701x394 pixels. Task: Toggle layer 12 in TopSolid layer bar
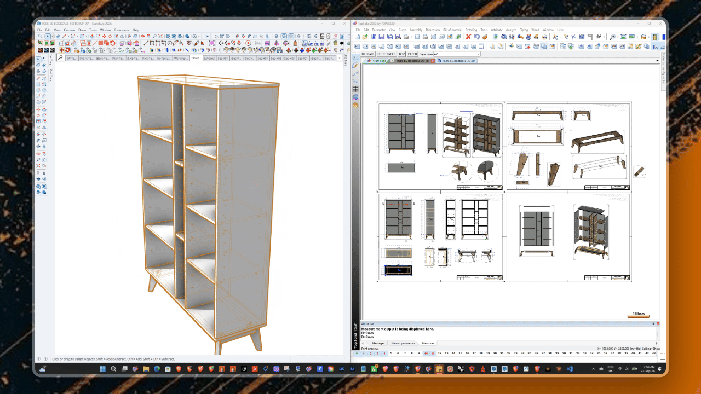click(440, 353)
